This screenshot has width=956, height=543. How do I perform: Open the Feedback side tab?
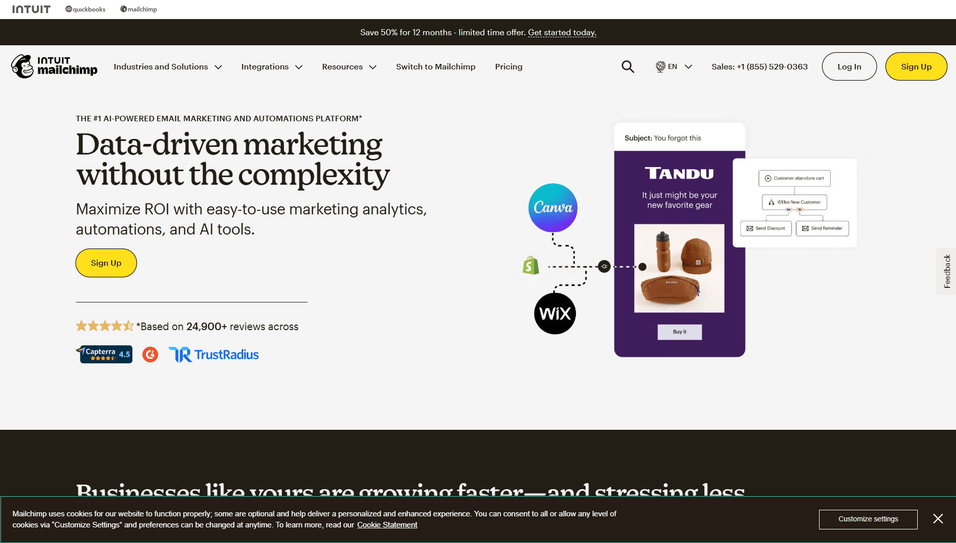pyautogui.click(x=946, y=271)
